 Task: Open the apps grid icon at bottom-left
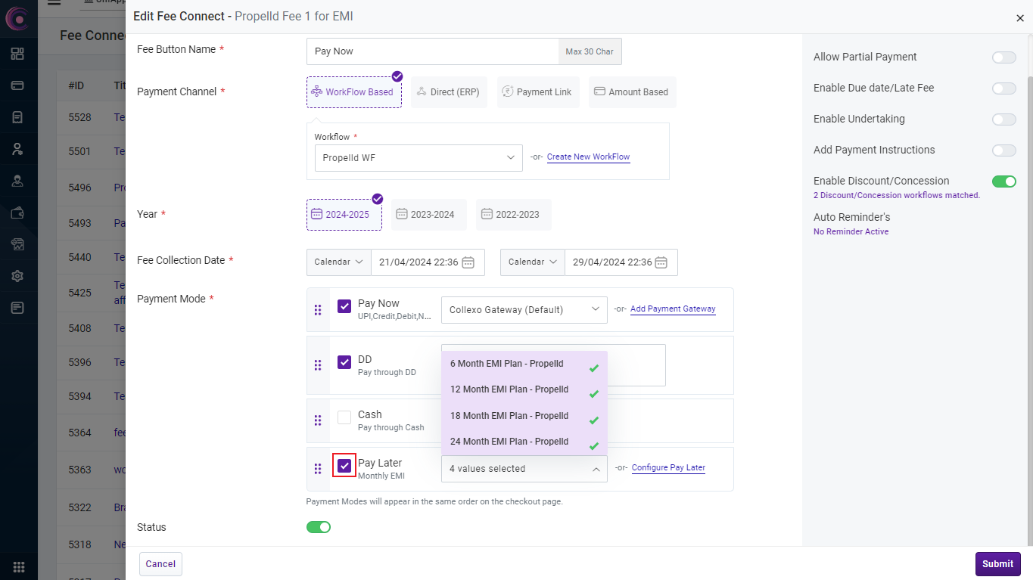coord(19,566)
